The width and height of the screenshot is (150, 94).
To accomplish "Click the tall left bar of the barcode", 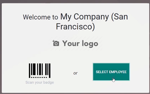I will click(x=29, y=71).
